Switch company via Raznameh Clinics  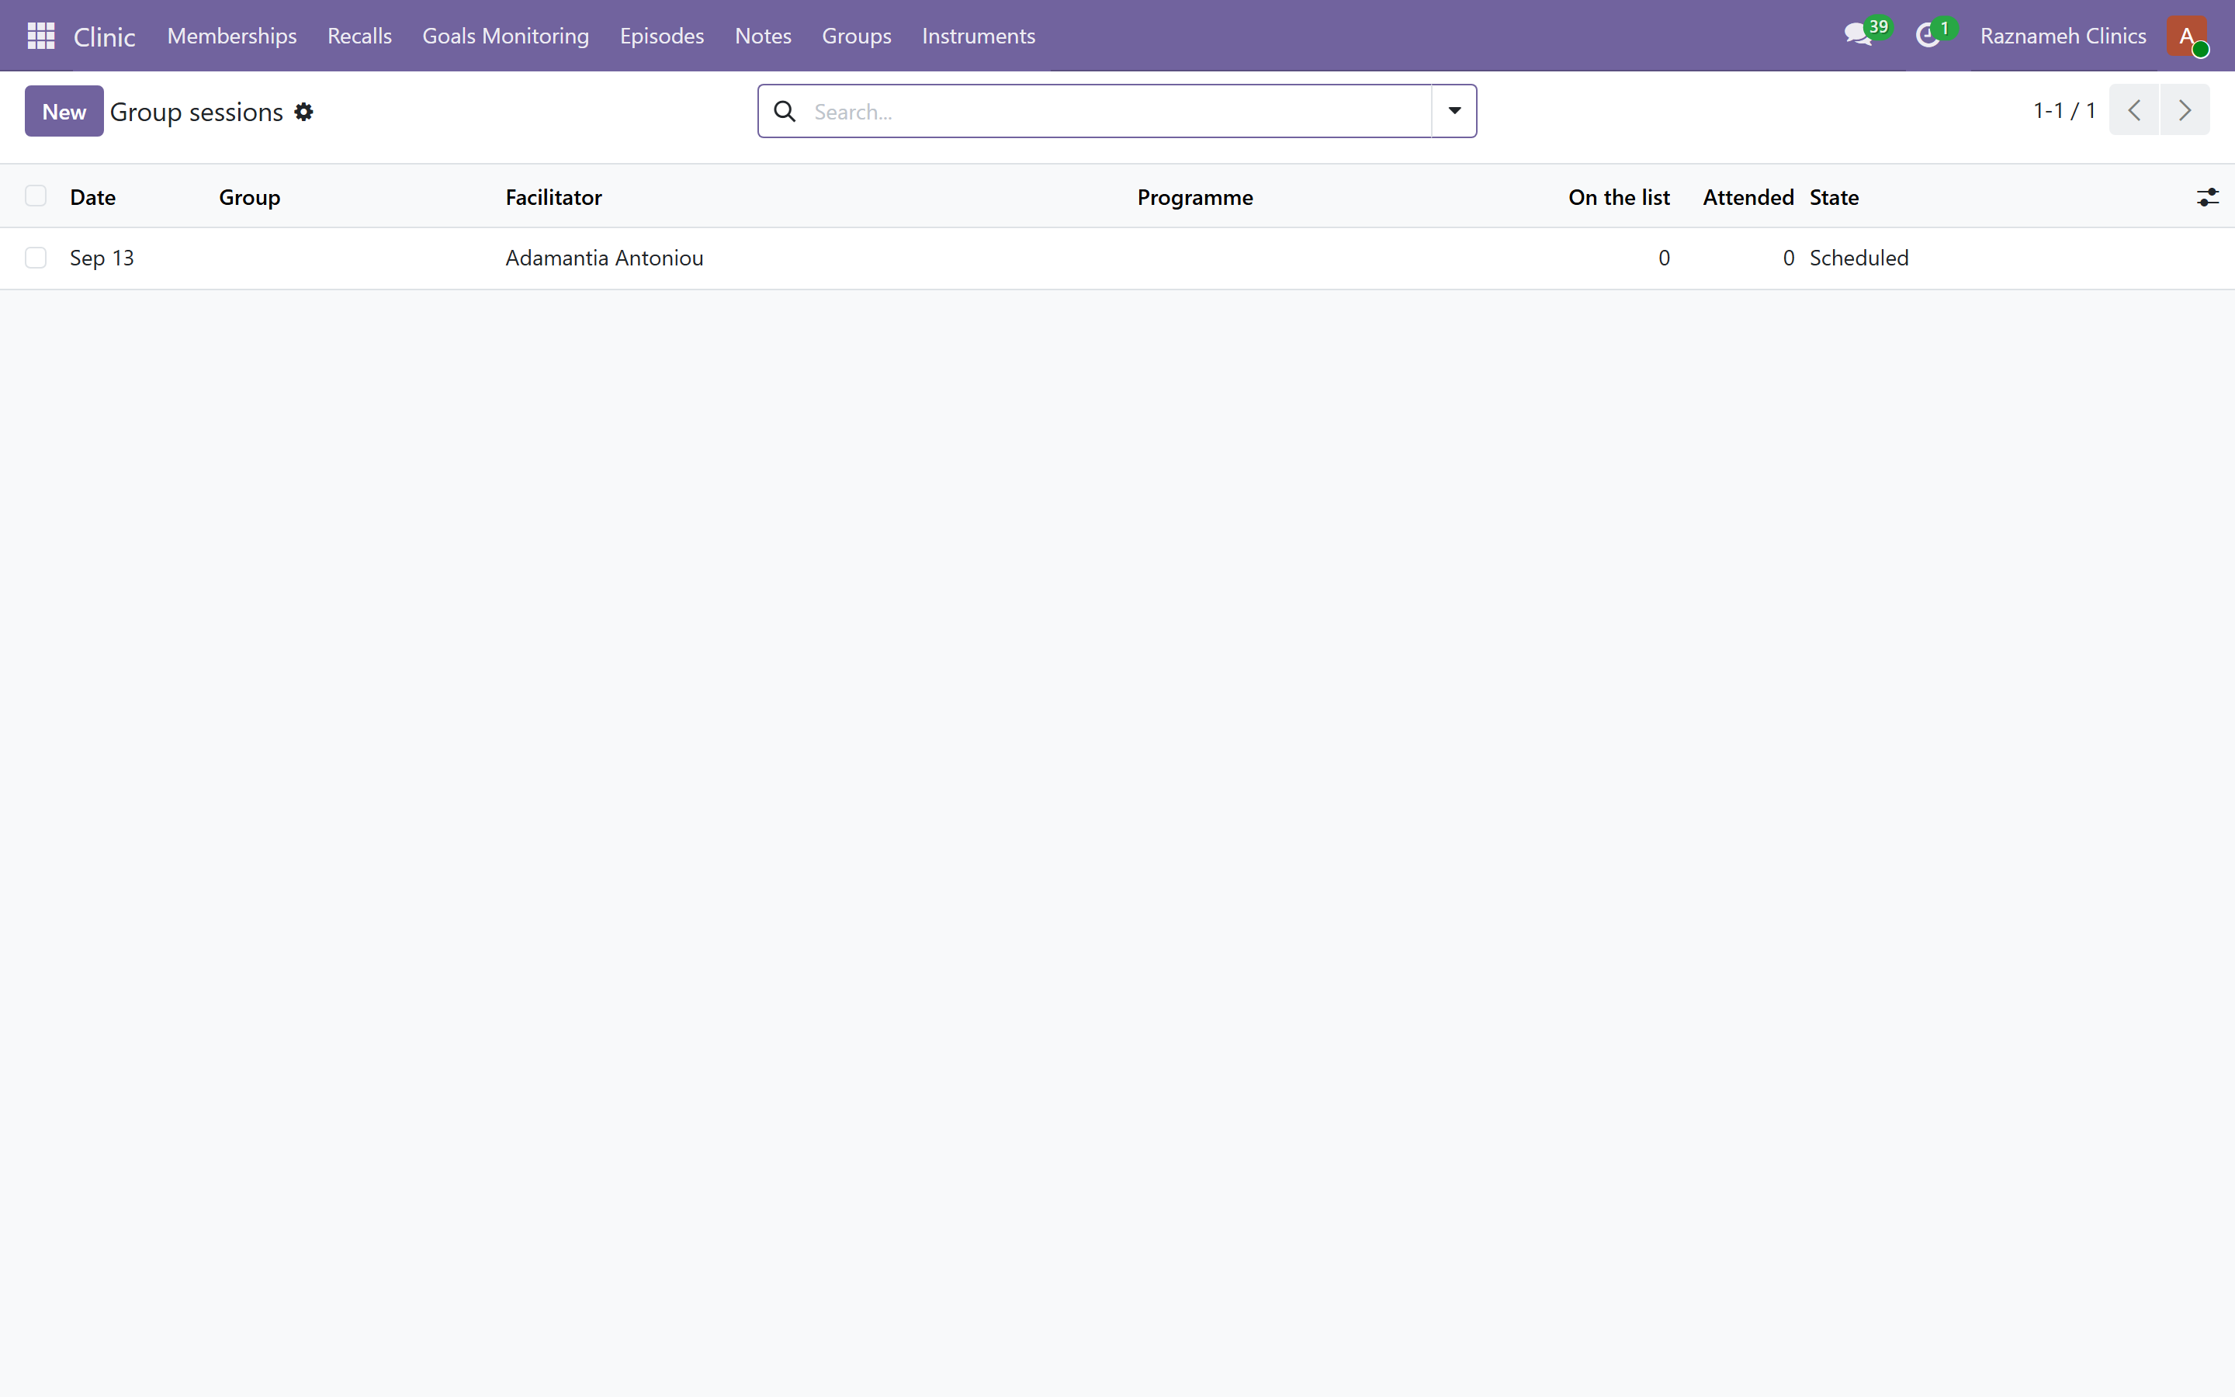click(2062, 36)
